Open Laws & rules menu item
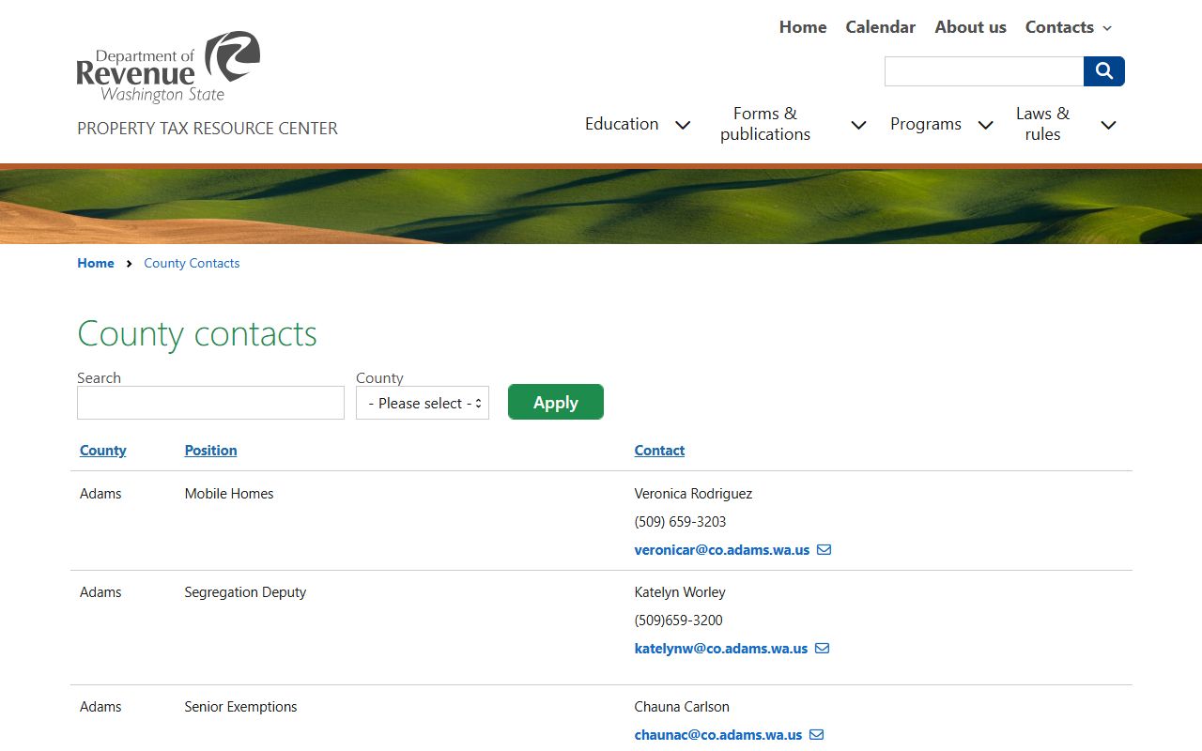Image resolution: width=1202 pixels, height=751 pixels. 1042,124
